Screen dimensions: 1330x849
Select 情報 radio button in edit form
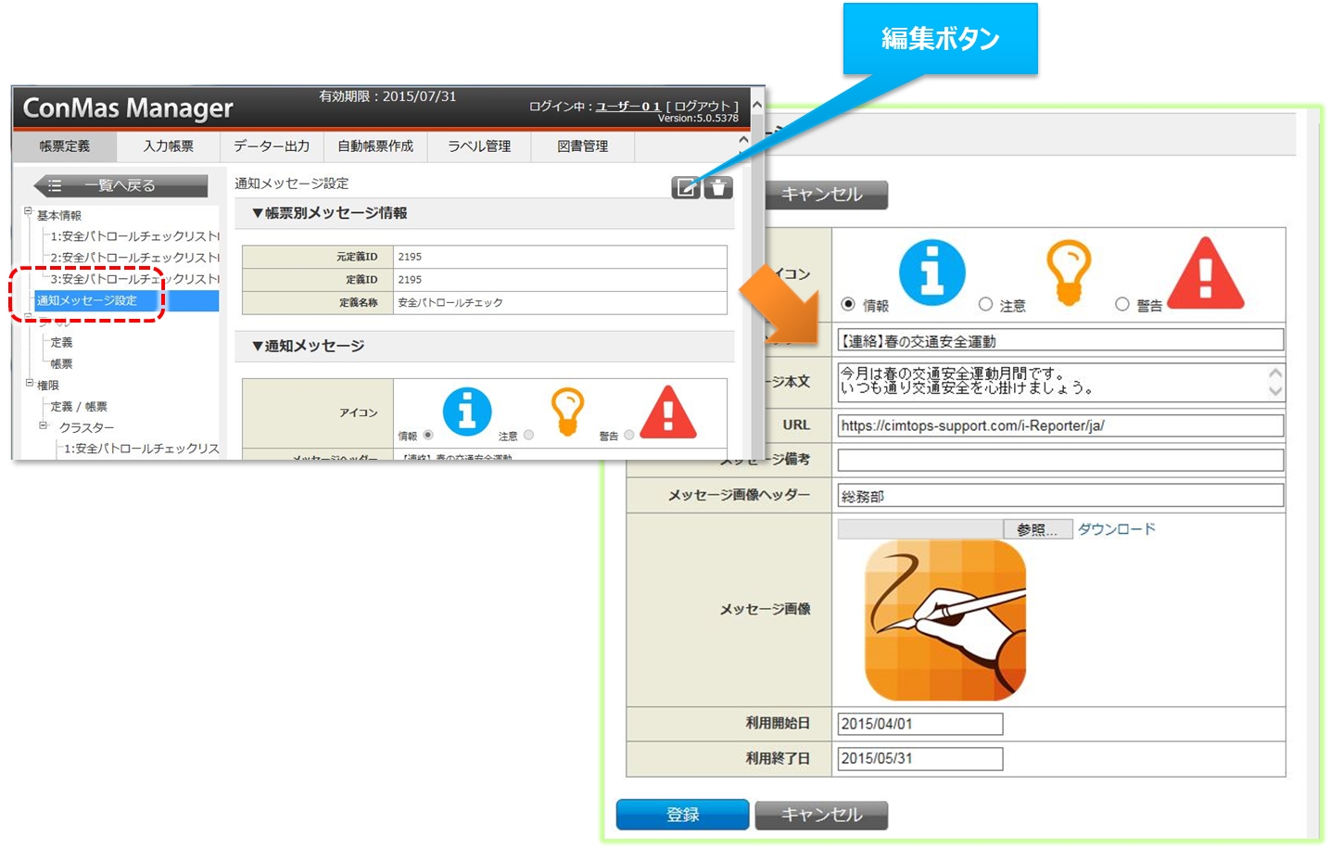click(x=848, y=304)
